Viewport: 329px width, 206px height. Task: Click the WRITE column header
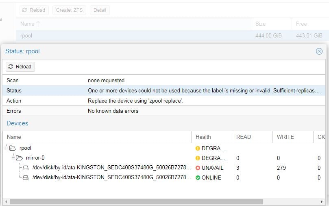coord(293,137)
